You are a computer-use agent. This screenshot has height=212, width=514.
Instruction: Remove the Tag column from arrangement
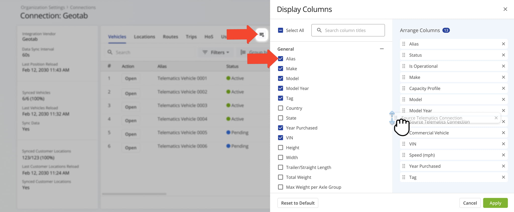click(503, 177)
